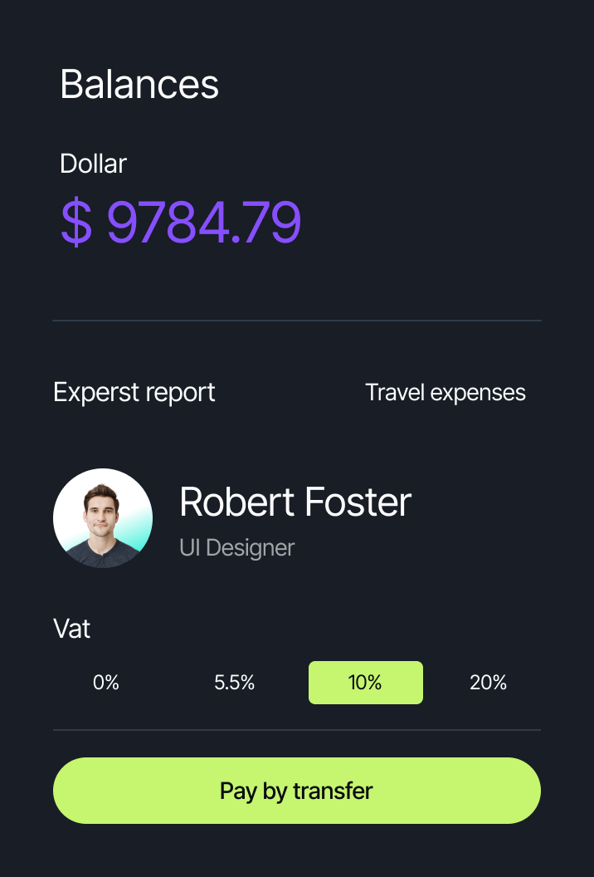Click the Pay by transfer button
Screen dimensions: 594x877
[296, 791]
